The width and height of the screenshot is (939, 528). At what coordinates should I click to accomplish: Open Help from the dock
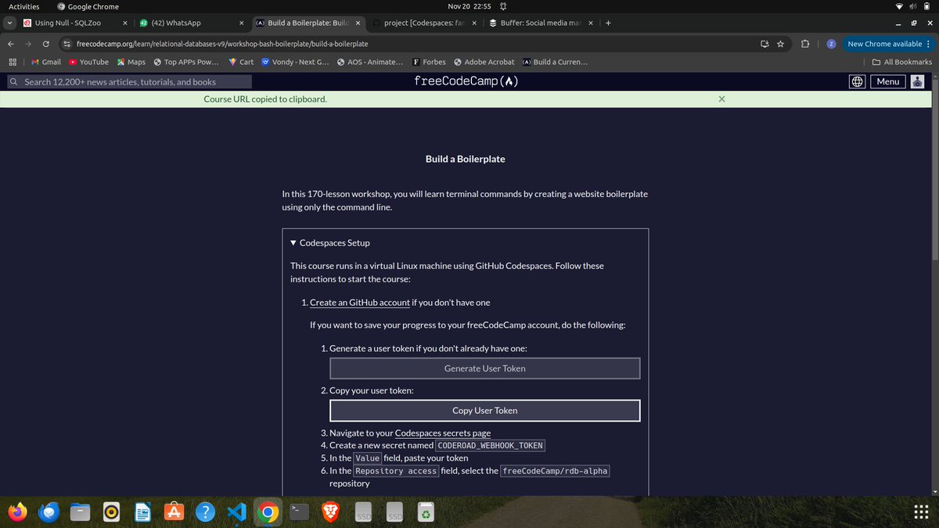pyautogui.click(x=205, y=512)
